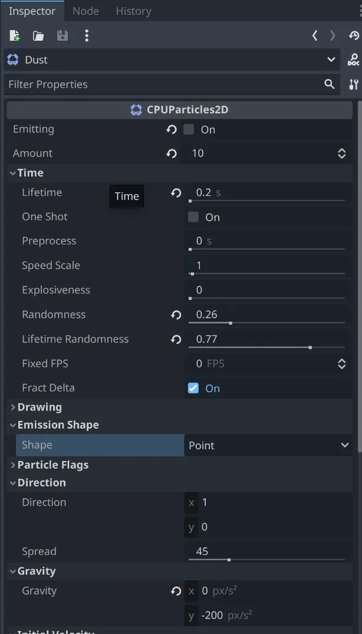Expand the Drawing section
362x634 pixels.
39,407
